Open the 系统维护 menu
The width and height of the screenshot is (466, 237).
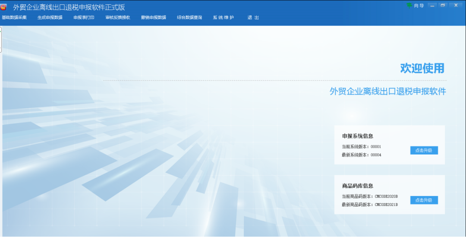[x=223, y=18]
